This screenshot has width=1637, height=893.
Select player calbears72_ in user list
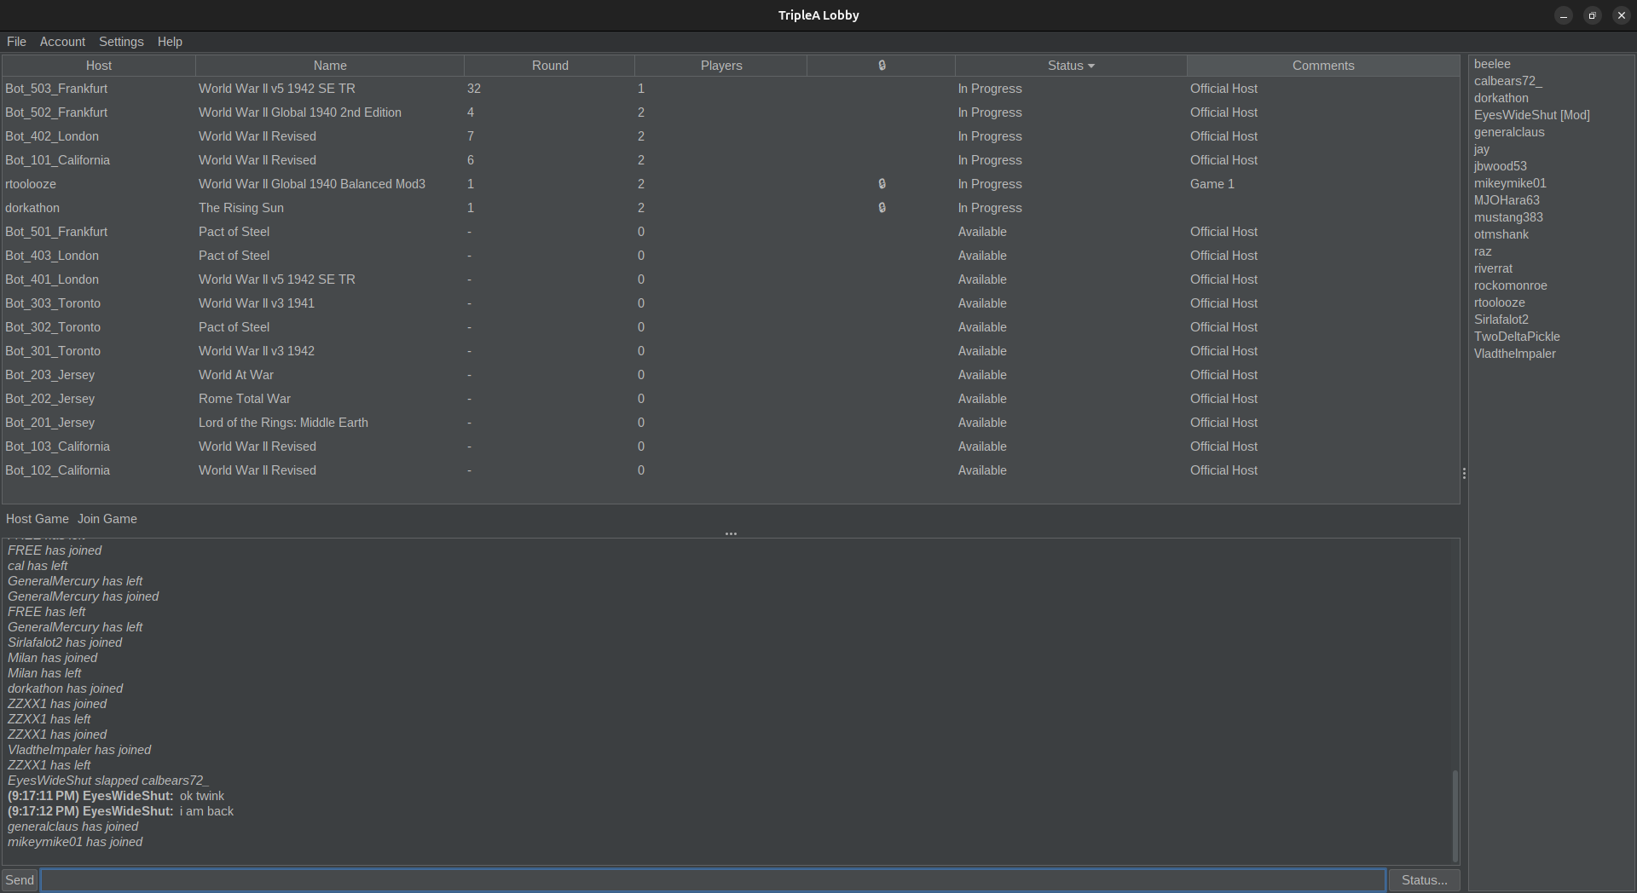1508,81
